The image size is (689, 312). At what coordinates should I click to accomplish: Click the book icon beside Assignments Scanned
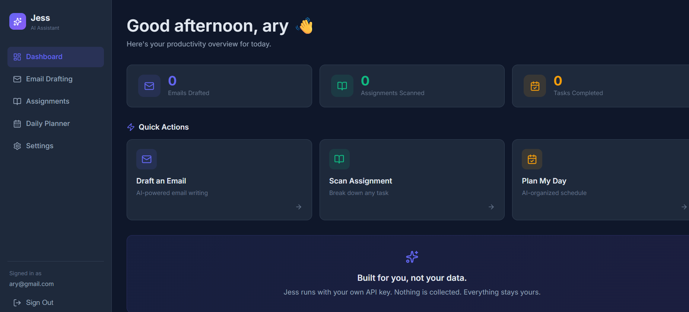[x=342, y=86]
